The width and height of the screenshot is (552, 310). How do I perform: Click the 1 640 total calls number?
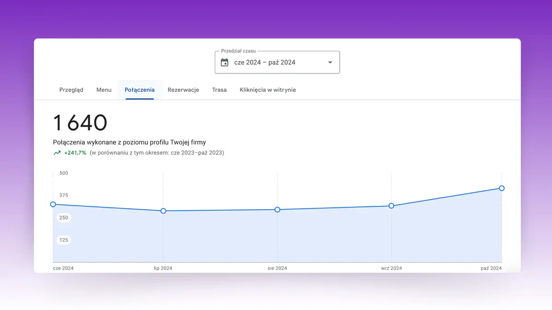[x=80, y=123]
